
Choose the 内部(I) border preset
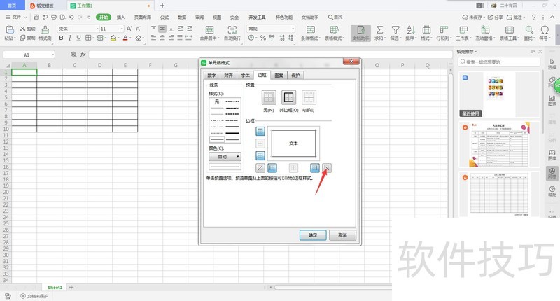309,97
